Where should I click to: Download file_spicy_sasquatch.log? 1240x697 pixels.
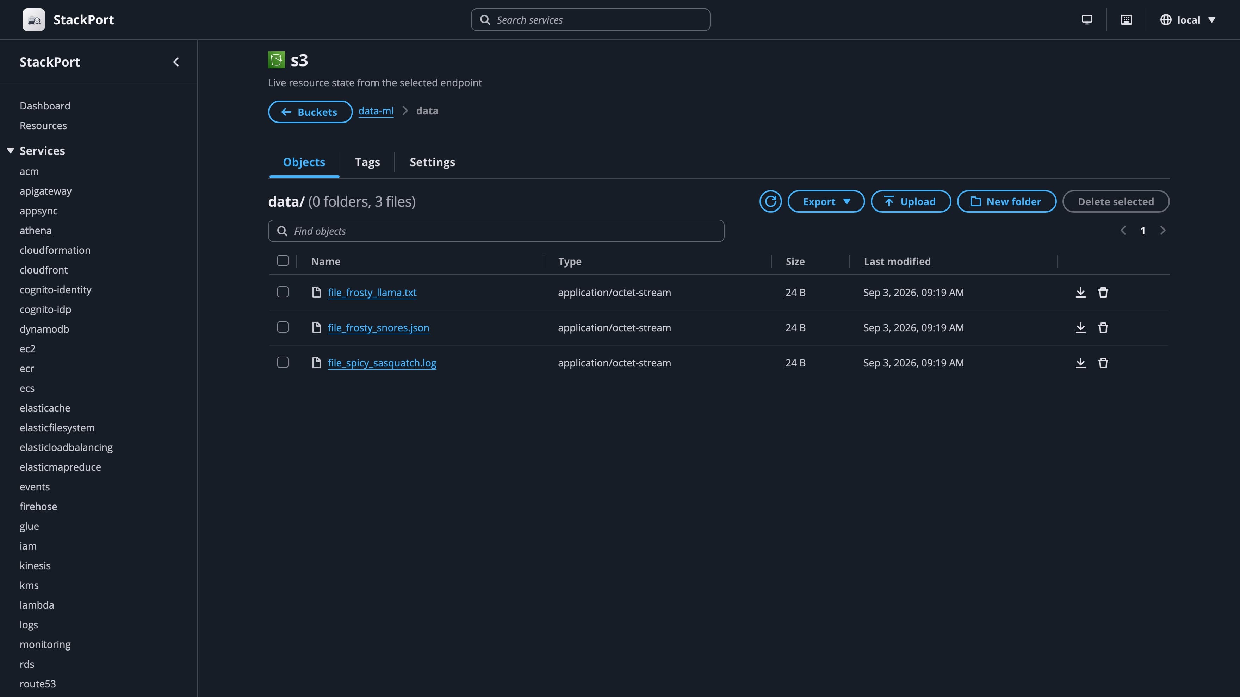point(1081,363)
